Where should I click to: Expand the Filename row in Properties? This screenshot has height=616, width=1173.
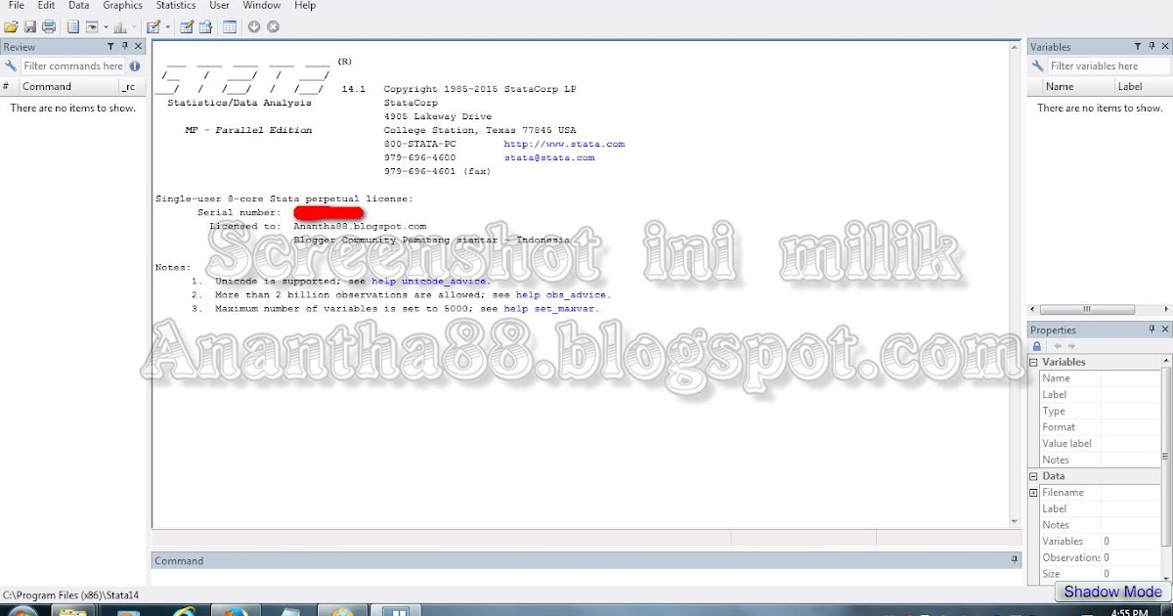(1034, 493)
